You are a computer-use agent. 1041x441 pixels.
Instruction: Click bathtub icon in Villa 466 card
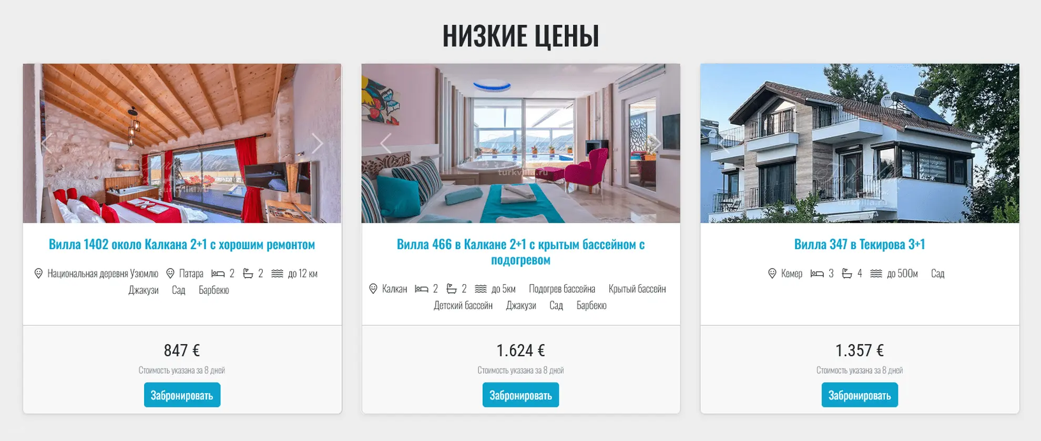tap(452, 289)
